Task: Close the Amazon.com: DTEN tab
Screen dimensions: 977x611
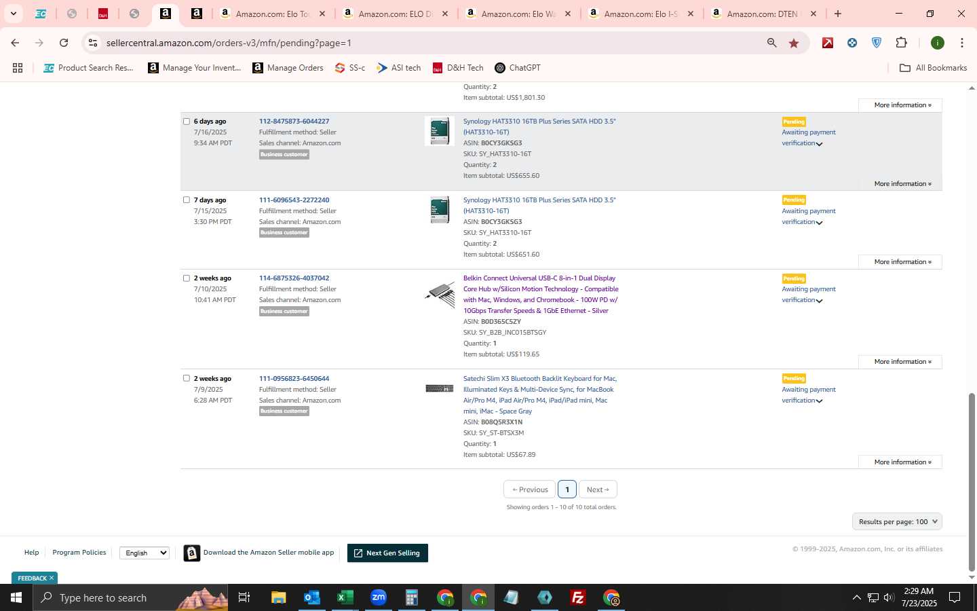Action: 813,14
